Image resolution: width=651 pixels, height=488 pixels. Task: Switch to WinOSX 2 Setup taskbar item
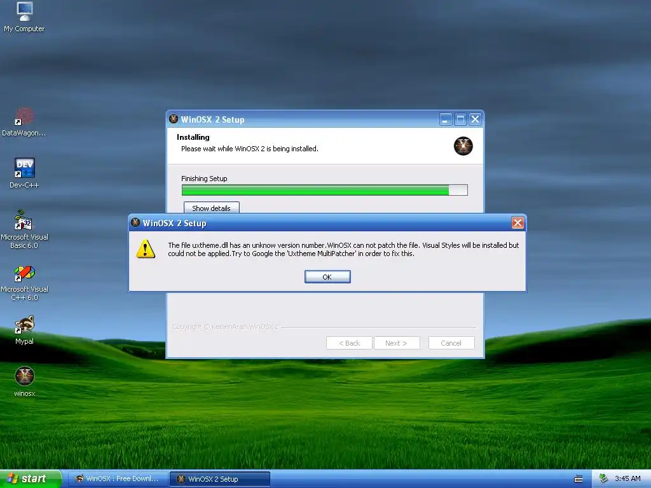coord(220,479)
